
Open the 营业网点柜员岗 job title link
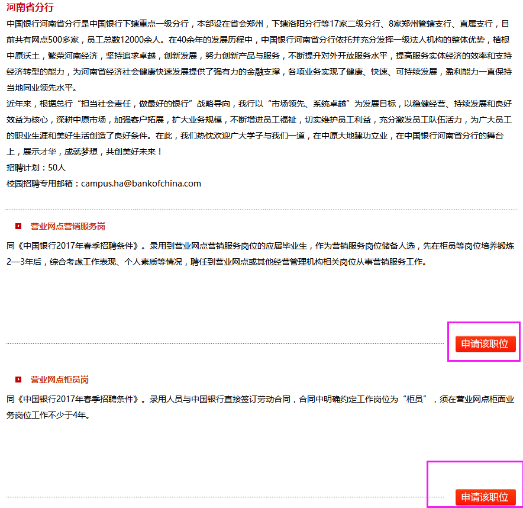(x=59, y=380)
